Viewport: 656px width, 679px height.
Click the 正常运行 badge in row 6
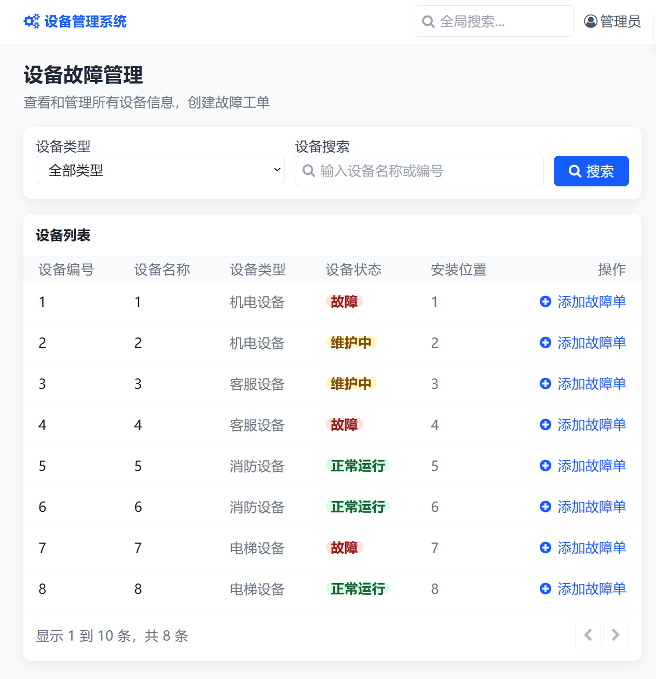(x=358, y=507)
